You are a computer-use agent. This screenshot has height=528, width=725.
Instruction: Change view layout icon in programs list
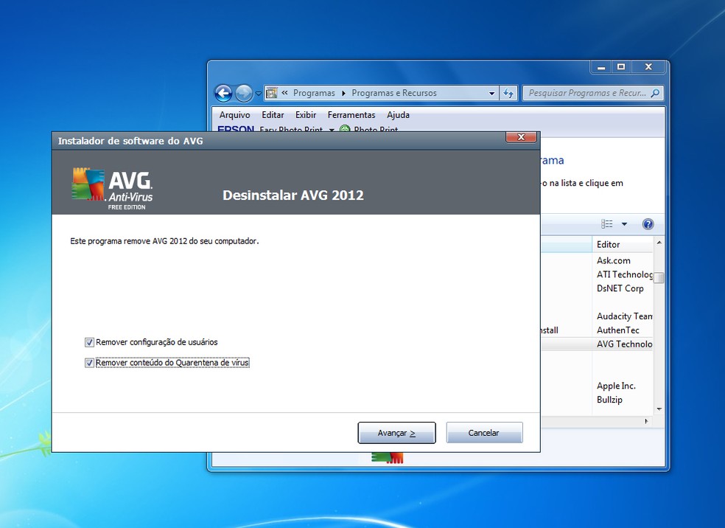click(606, 224)
